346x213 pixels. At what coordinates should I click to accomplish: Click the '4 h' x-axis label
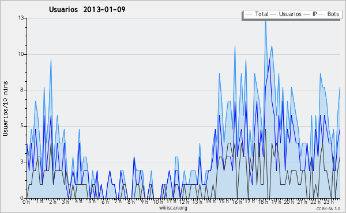click(x=78, y=201)
